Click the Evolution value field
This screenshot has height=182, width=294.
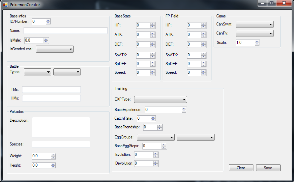click(144, 155)
